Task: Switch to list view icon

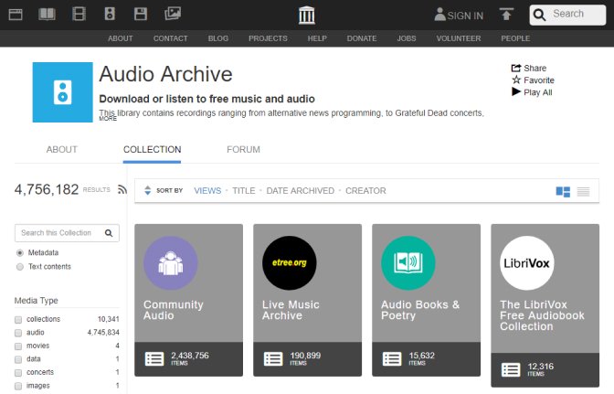Action: click(x=583, y=192)
